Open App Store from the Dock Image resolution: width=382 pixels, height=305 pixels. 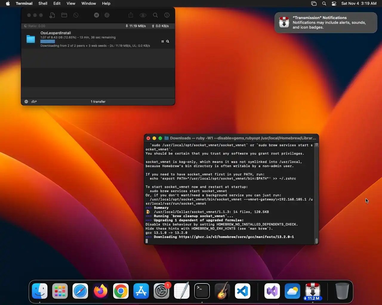coord(141,291)
